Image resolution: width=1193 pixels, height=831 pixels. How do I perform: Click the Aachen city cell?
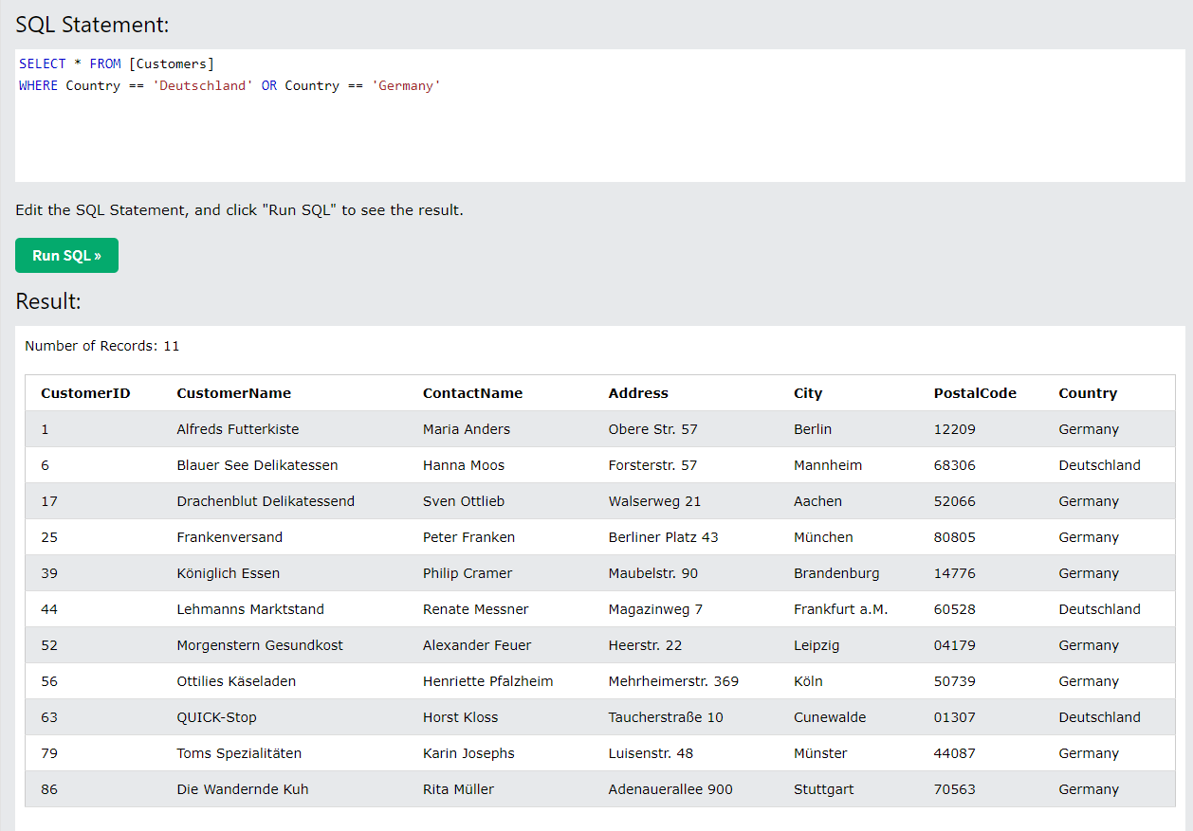pos(817,501)
